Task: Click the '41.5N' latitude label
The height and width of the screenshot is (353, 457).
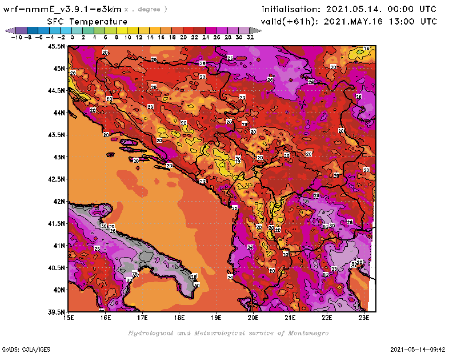Action: click(56, 223)
